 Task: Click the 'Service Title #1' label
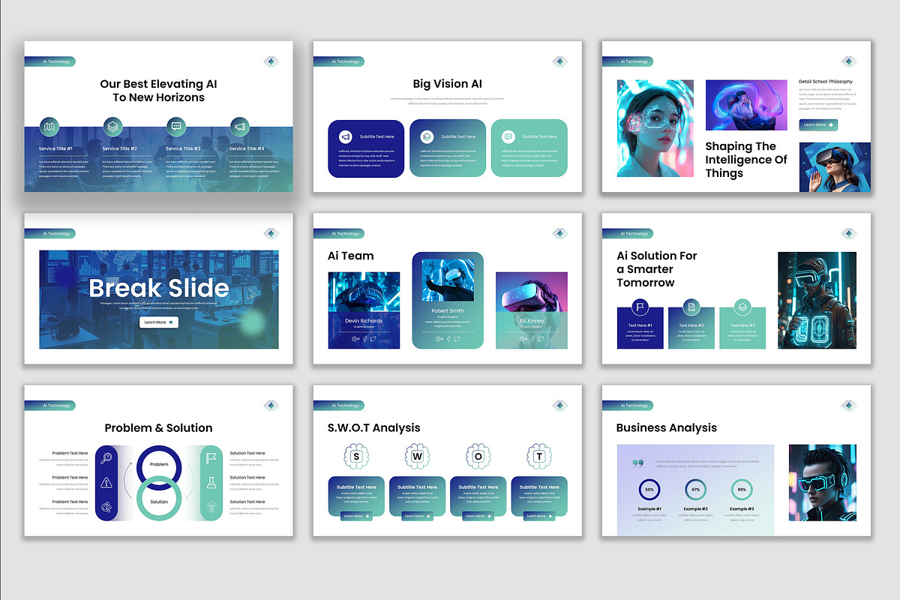point(56,148)
